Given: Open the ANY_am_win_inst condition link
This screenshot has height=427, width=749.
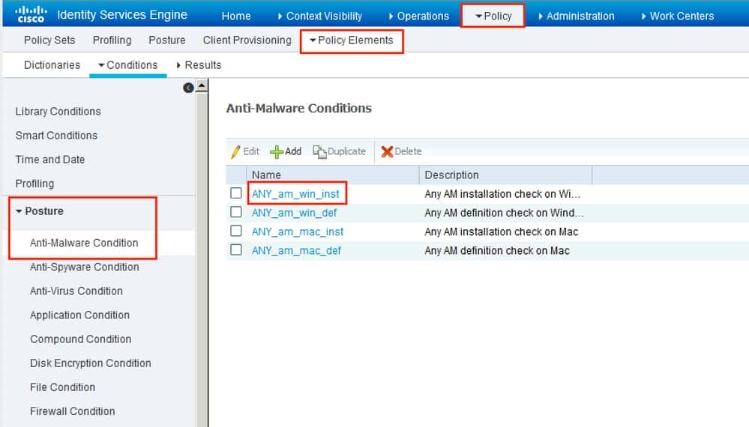Looking at the screenshot, I should pos(295,194).
